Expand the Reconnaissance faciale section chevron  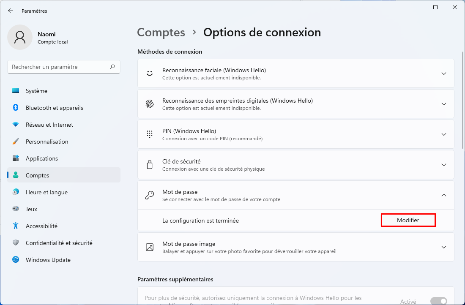point(443,74)
